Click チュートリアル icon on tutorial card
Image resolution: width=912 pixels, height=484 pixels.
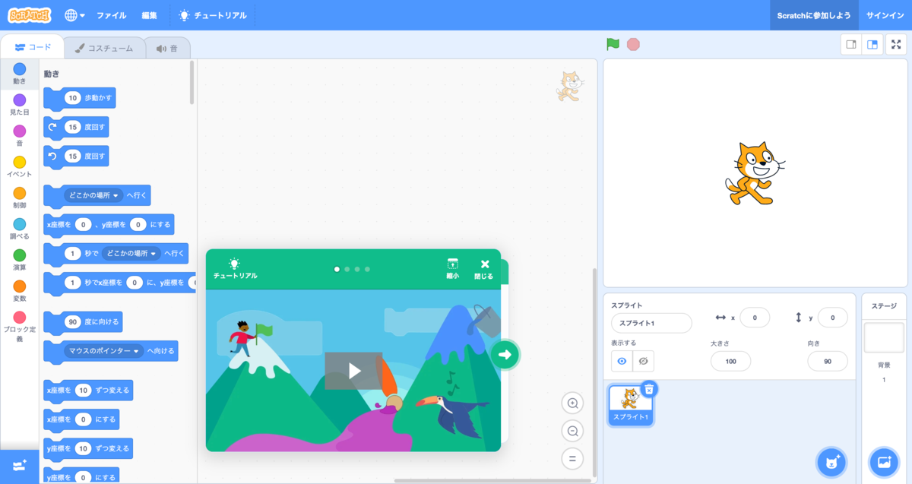click(235, 268)
